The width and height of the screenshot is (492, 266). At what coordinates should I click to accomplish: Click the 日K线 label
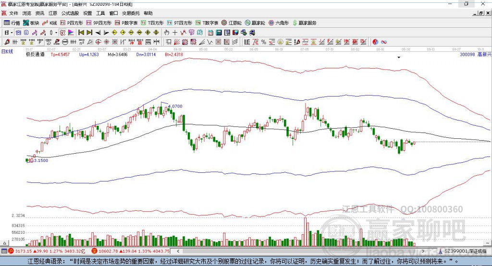7,51
